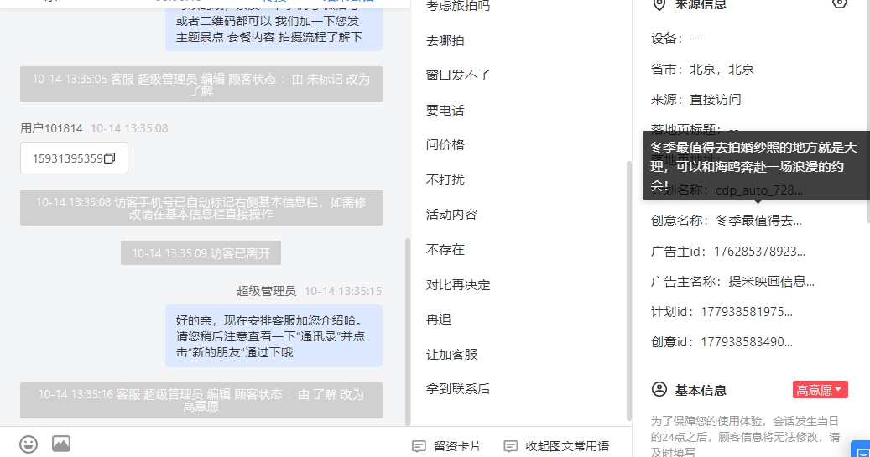
Task: Select quick reply 拿到联系后
Action: coord(458,389)
